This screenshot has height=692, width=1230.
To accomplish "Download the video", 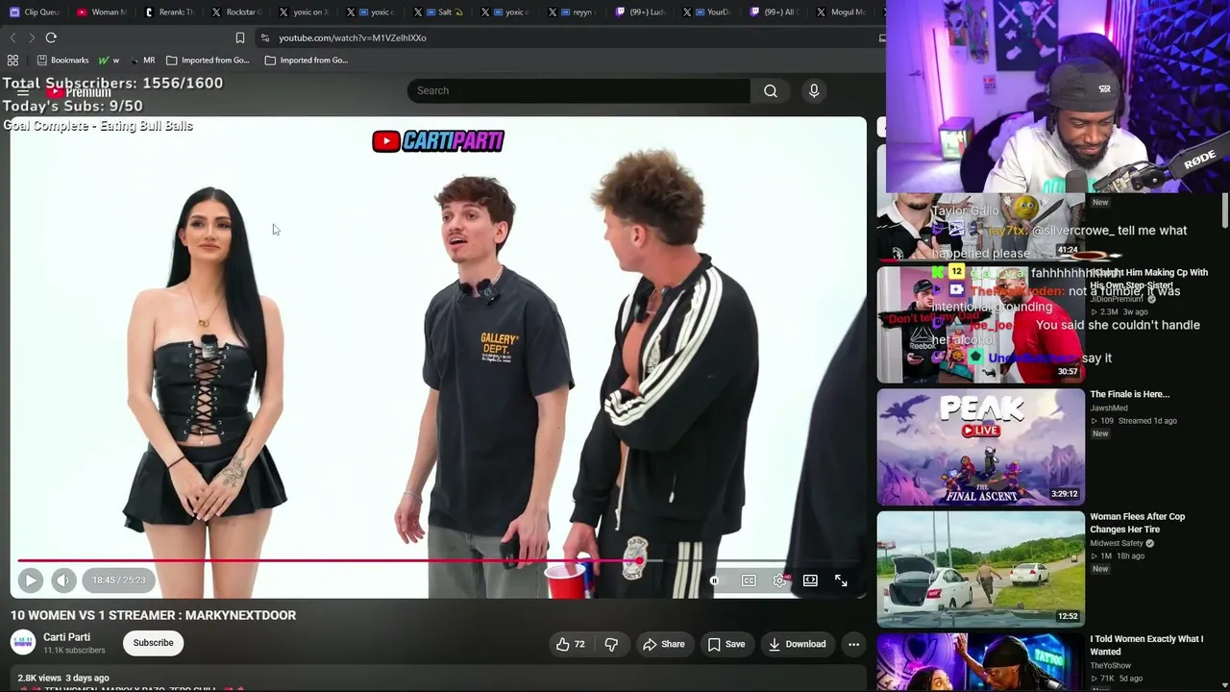I will 798,644.
